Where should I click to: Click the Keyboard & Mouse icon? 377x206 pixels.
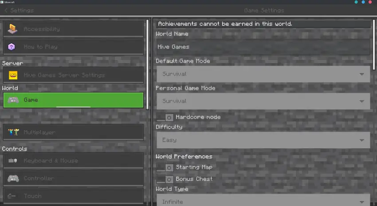12,161
